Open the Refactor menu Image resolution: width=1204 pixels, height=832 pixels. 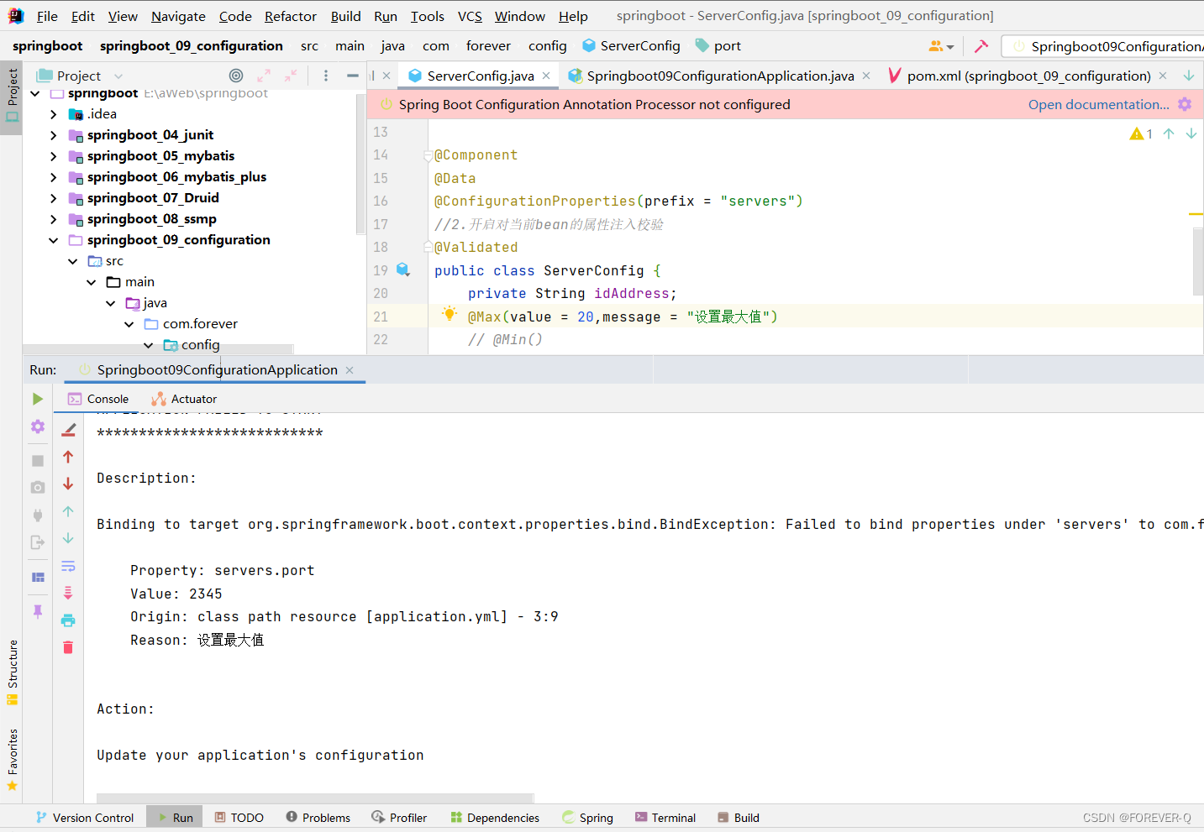(290, 16)
